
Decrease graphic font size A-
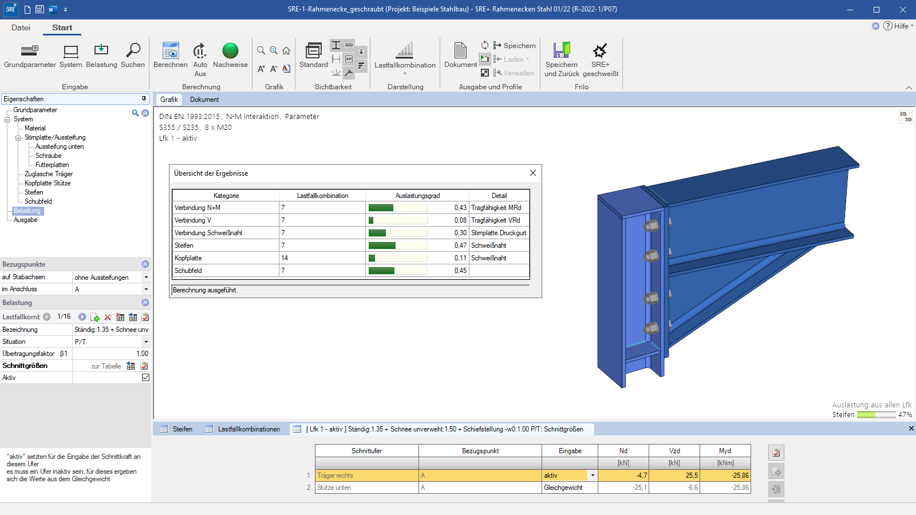pyautogui.click(x=274, y=69)
